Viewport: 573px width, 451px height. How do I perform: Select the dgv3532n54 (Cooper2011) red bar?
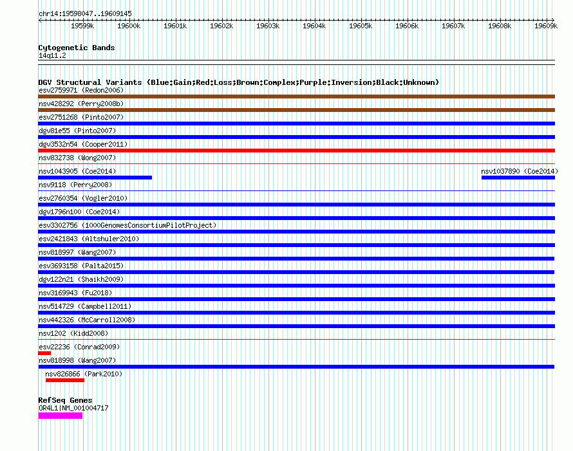tap(296, 151)
